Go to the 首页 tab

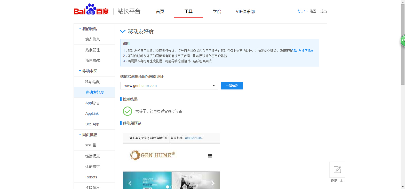click(x=160, y=11)
